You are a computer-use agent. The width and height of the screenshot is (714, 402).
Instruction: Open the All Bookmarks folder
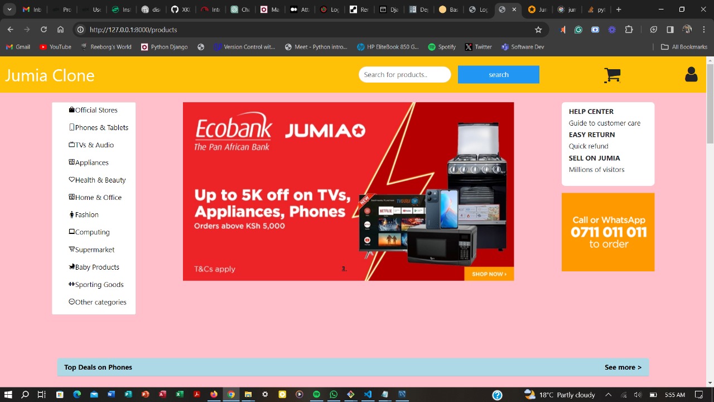[684, 47]
